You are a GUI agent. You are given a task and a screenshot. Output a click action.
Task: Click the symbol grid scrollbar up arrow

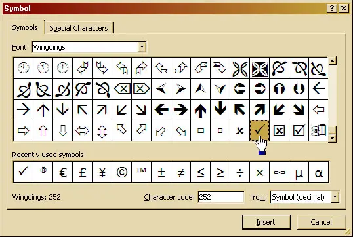pos(332,61)
